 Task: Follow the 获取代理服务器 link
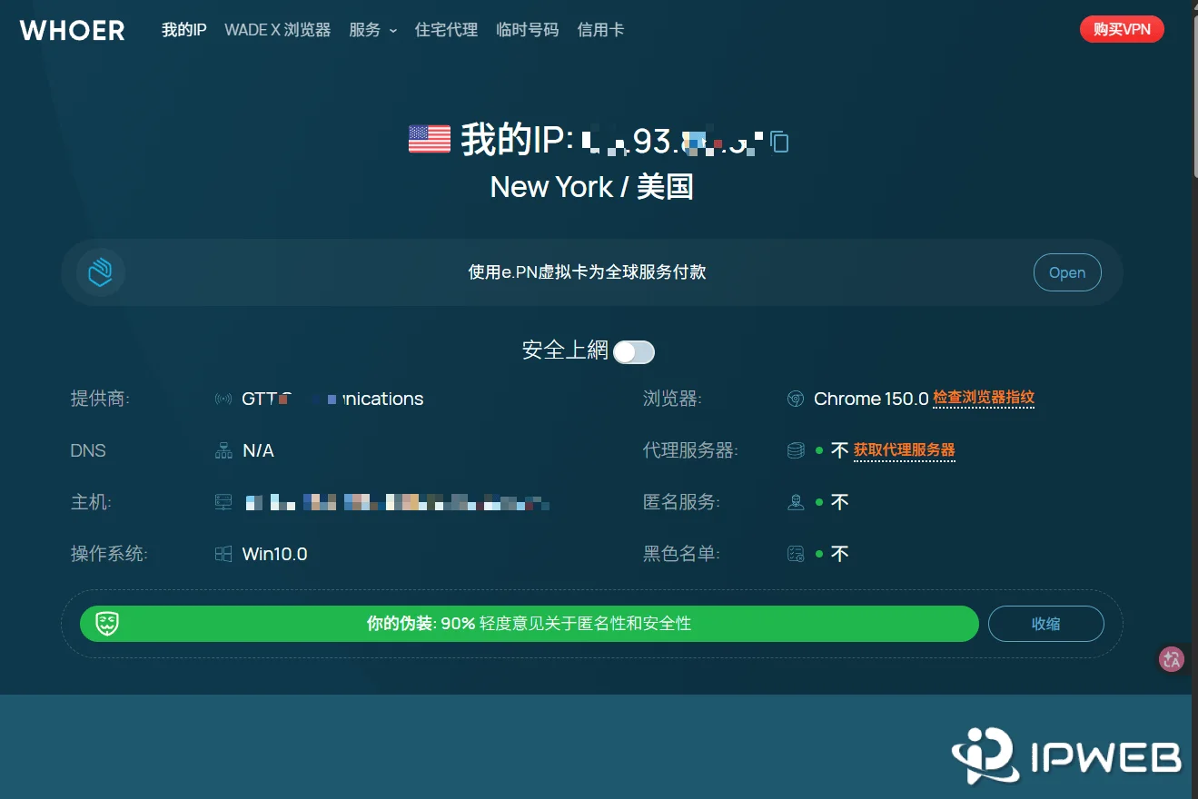point(904,450)
